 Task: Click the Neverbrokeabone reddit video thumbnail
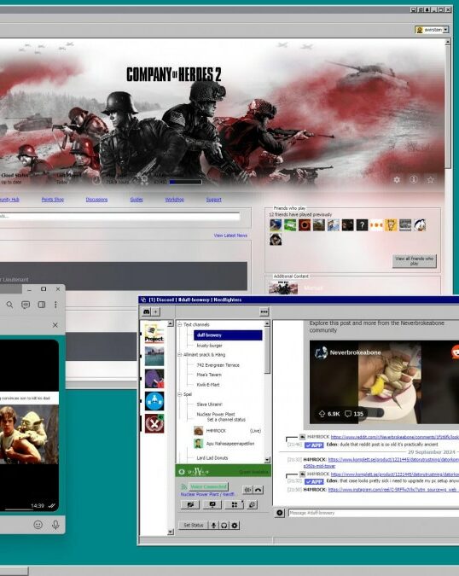[x=384, y=382]
